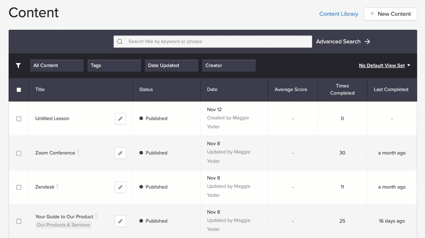The image size is (425, 238).
Task: Open the Zendesk title
Action: tap(45, 187)
